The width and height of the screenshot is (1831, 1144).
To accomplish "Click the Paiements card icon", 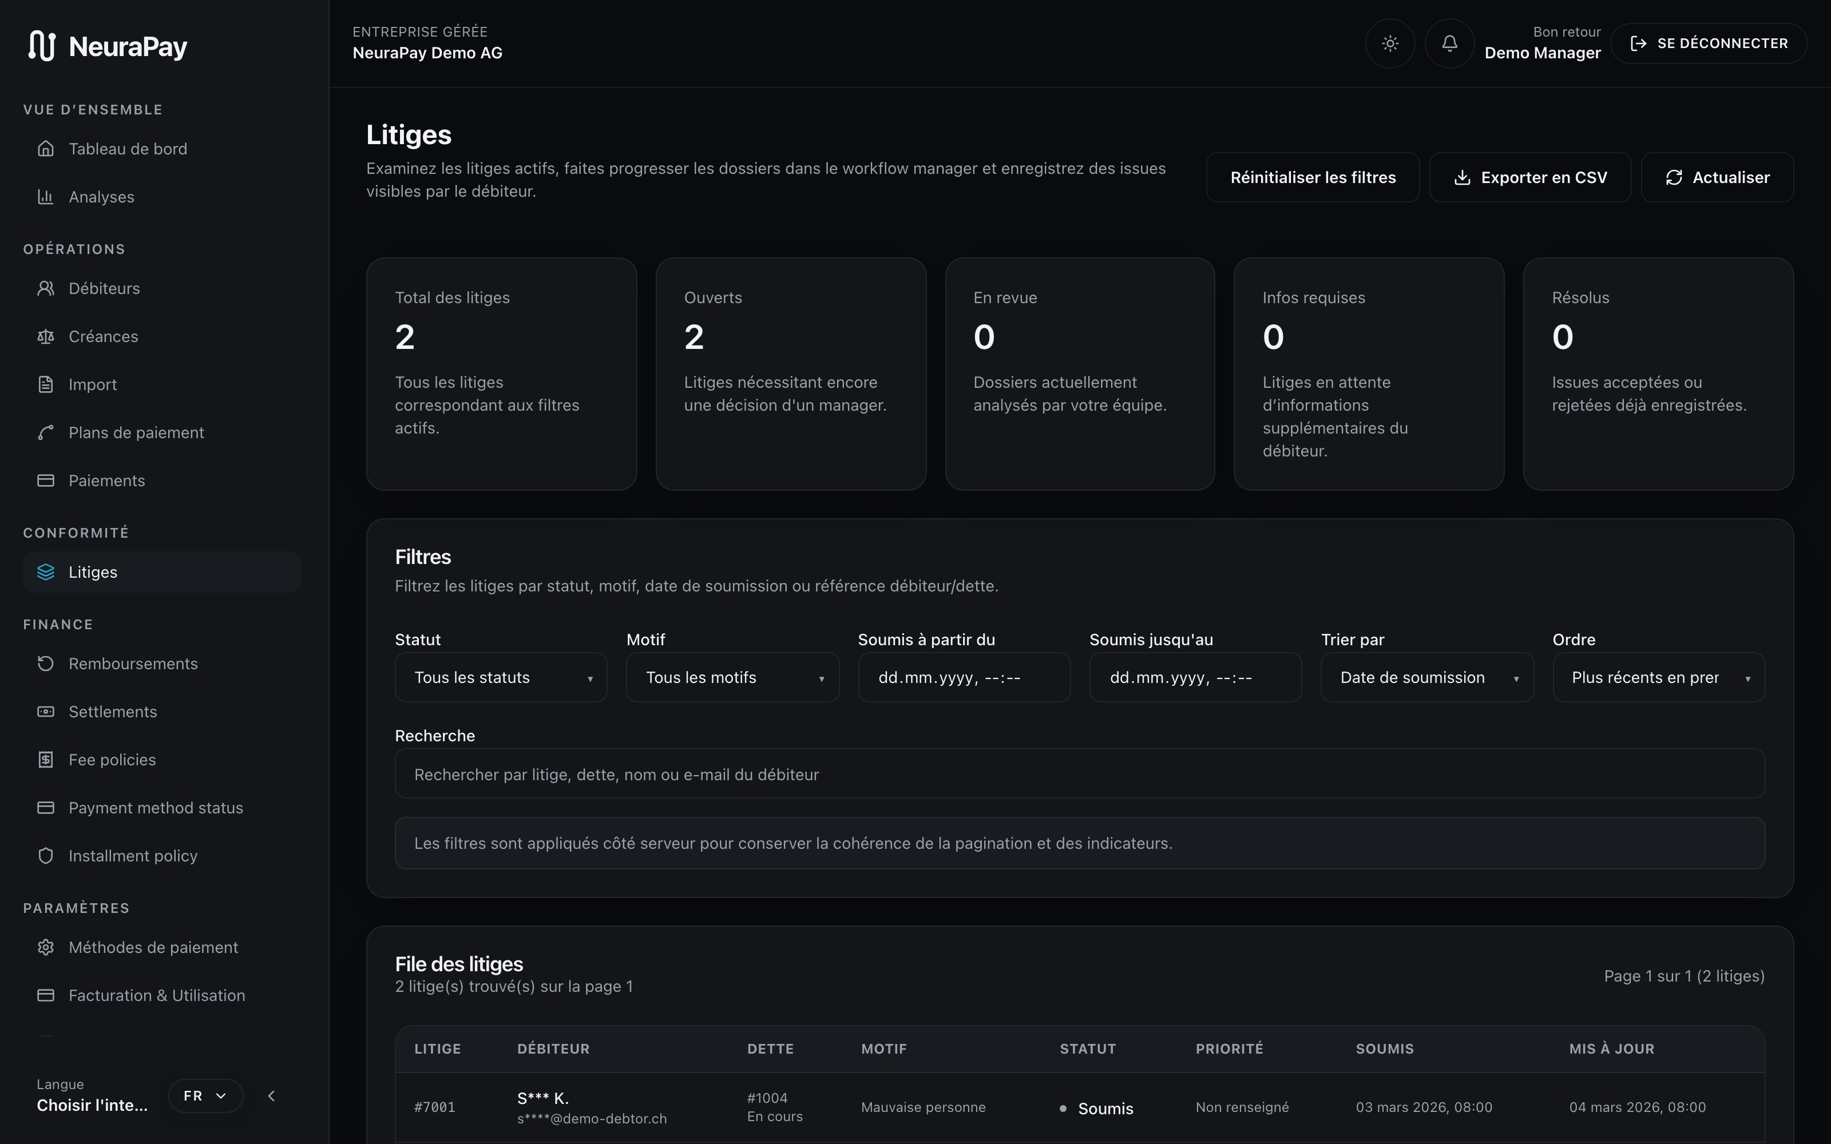I will [x=45, y=480].
